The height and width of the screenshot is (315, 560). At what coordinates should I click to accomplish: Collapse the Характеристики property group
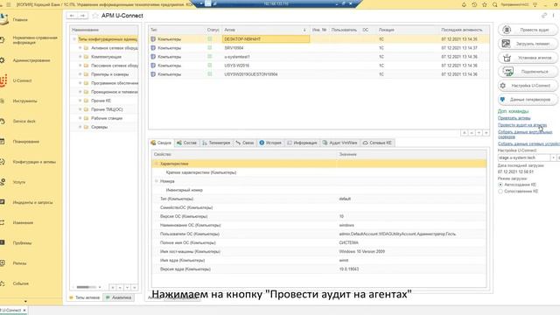[156, 164]
